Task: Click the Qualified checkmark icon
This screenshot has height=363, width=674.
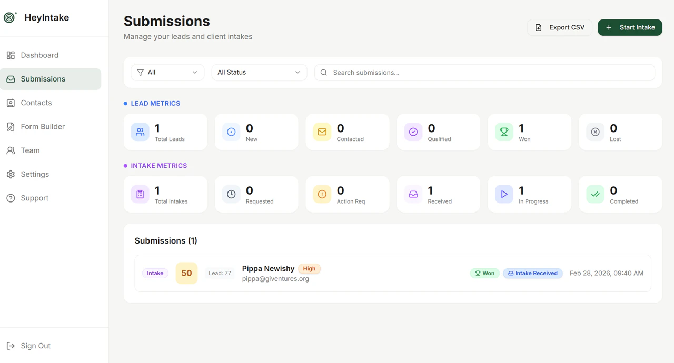Action: [x=413, y=132]
